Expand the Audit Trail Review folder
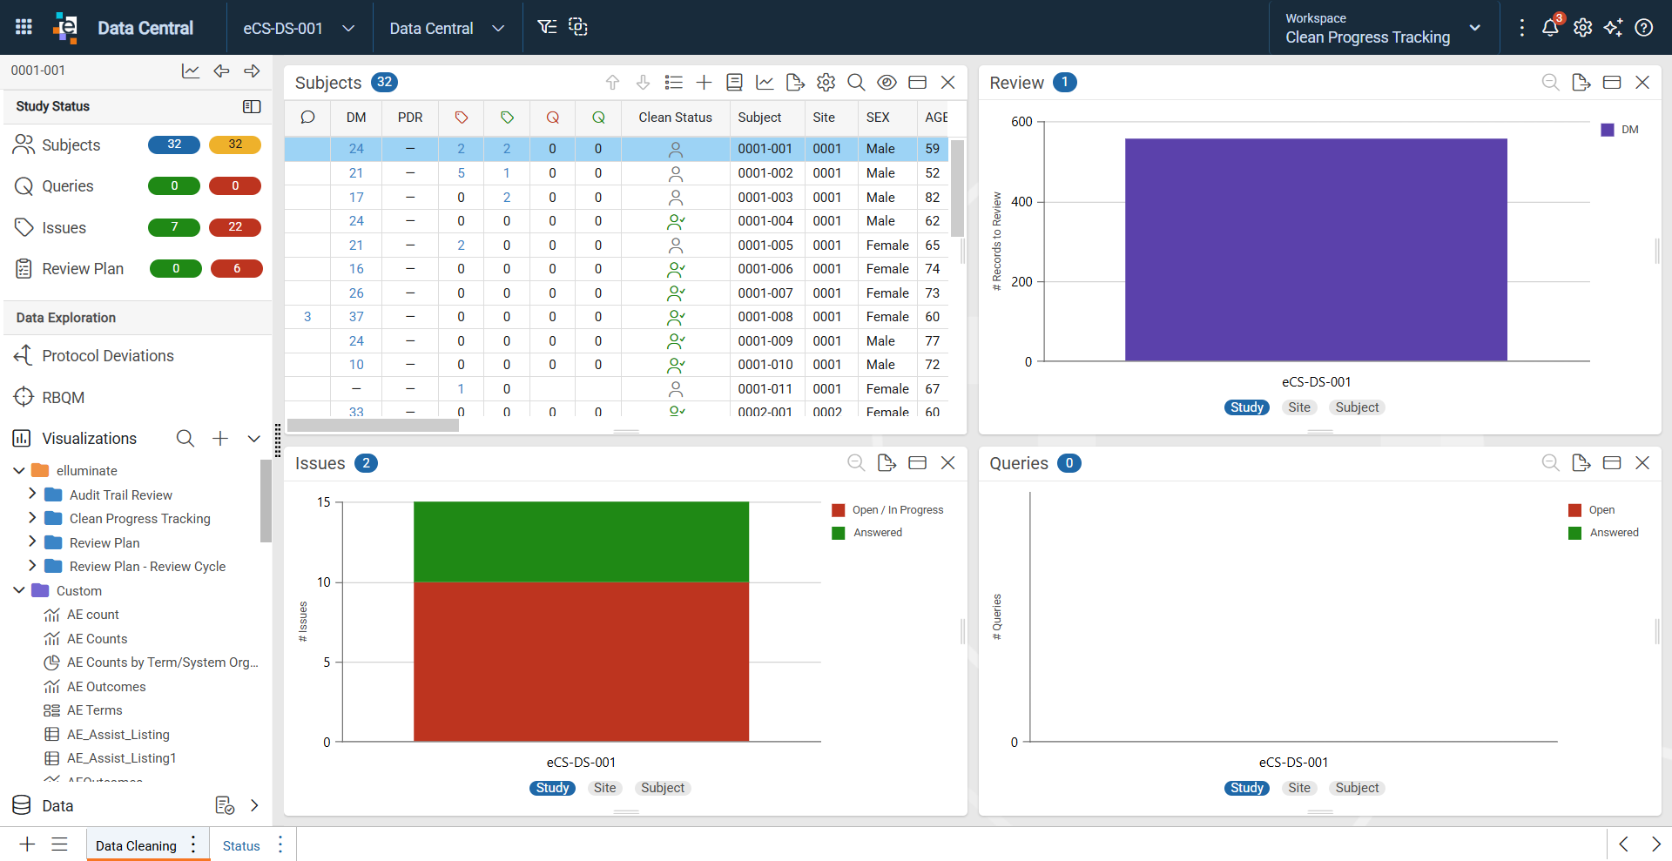 pos(32,494)
